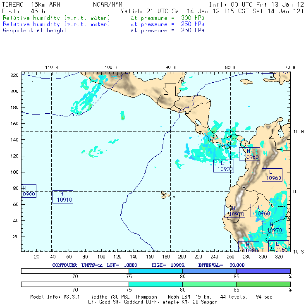Image resolution: width=306 pixels, height=306 pixels.
Task: Click the 'Fcst: 45 h' forecast hour text
Action: [23, 11]
